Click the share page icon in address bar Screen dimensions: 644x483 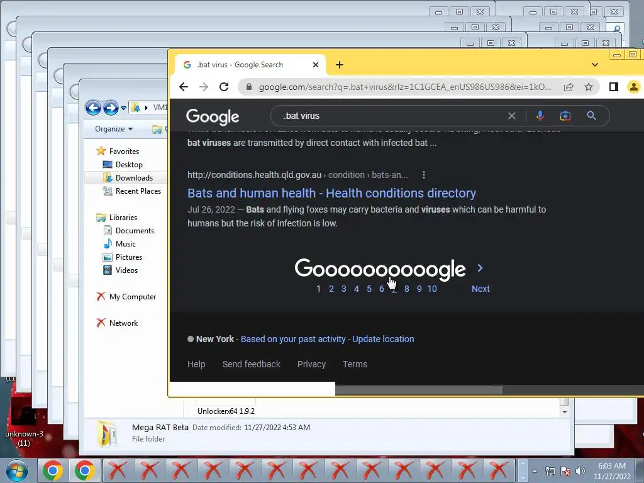point(569,87)
